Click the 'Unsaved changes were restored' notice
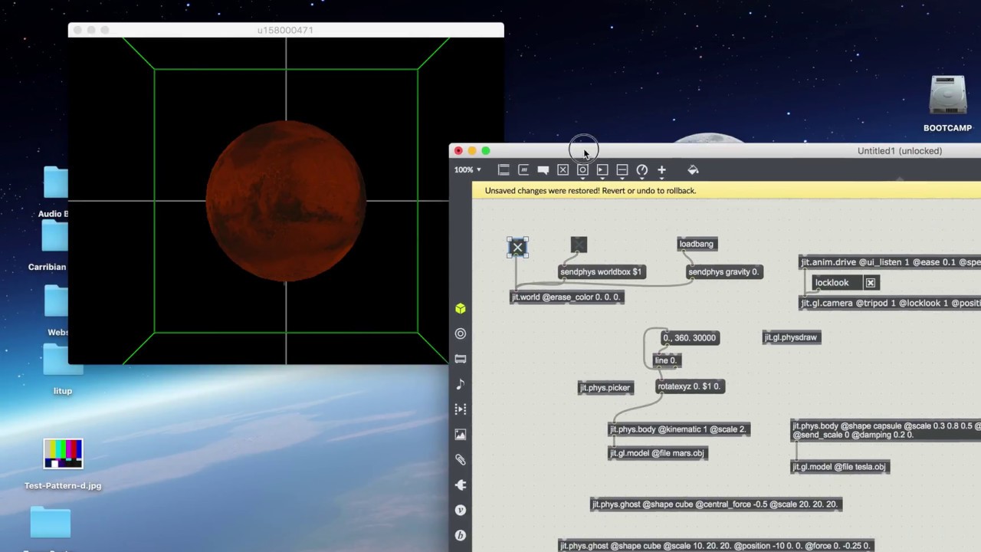The width and height of the screenshot is (981, 552). pos(590,191)
